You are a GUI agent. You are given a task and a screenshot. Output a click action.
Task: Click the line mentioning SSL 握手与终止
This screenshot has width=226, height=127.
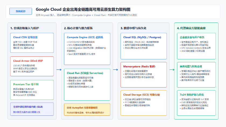[24, 48]
